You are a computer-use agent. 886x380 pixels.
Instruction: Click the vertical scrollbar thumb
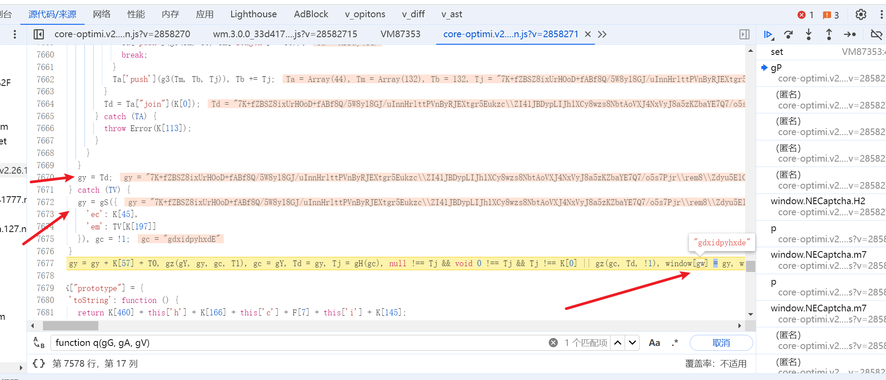750,266
